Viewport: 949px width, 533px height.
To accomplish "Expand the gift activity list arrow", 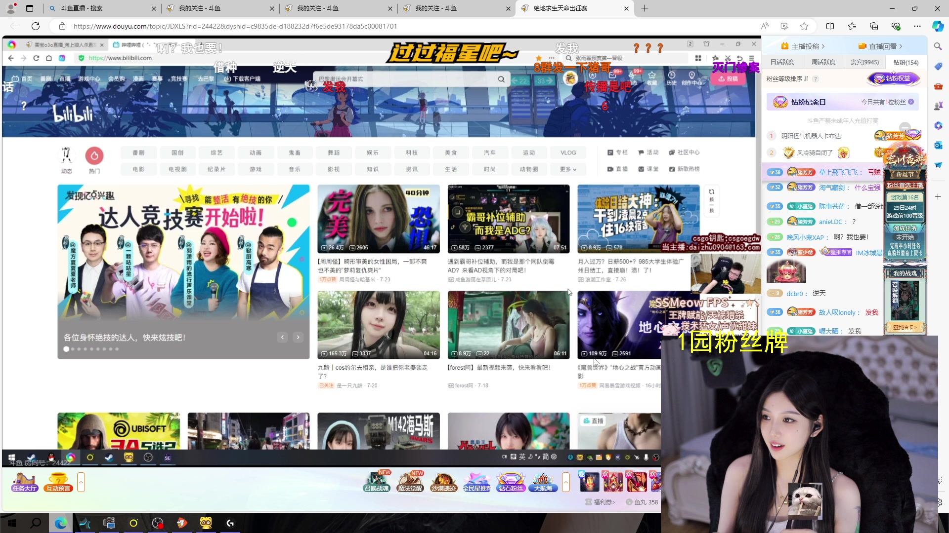I will coord(566,482).
